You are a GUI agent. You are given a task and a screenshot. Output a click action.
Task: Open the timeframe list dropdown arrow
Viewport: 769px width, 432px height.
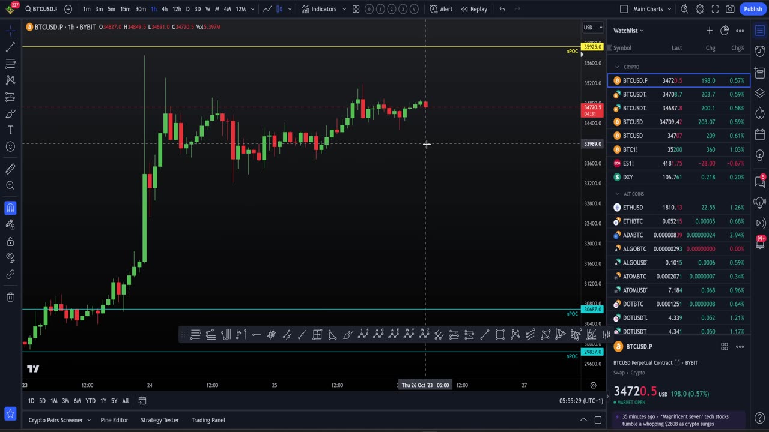tap(252, 9)
